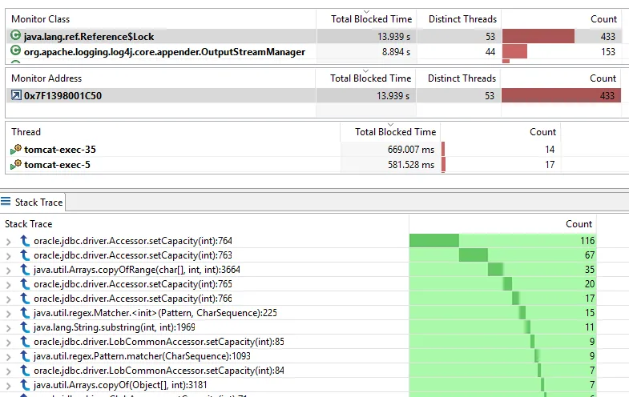This screenshot has width=629, height=397.
Task: Expand String.substring(int, int):1969 frame
Action: [x=9, y=328]
